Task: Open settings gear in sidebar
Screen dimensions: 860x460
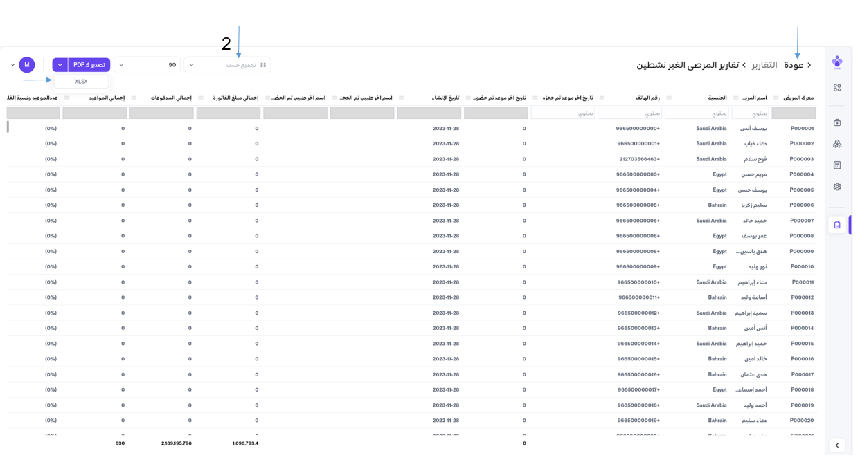Action: tap(837, 187)
